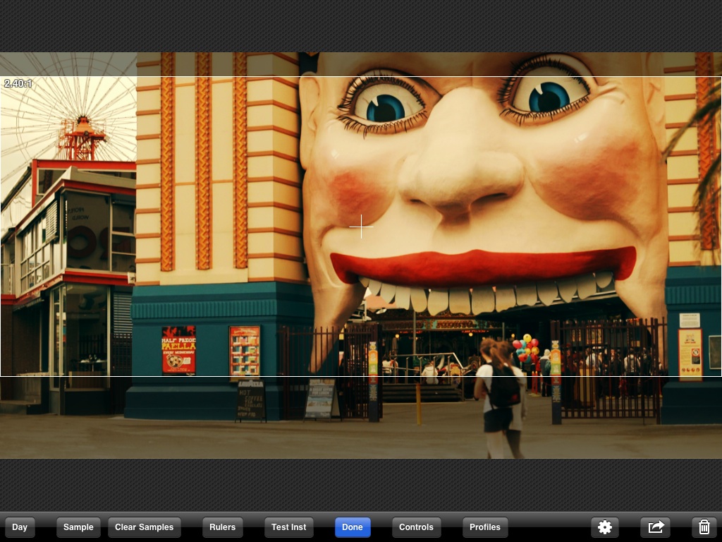Click the trash delete icon
This screenshot has width=722, height=542.
tap(704, 526)
